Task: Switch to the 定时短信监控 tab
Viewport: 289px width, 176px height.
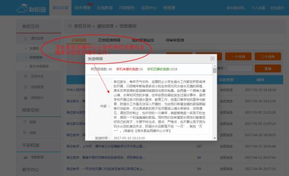Action: [x=143, y=40]
